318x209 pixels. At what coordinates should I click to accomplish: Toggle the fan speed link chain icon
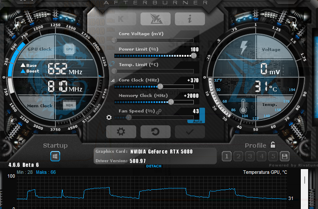pos(159,112)
